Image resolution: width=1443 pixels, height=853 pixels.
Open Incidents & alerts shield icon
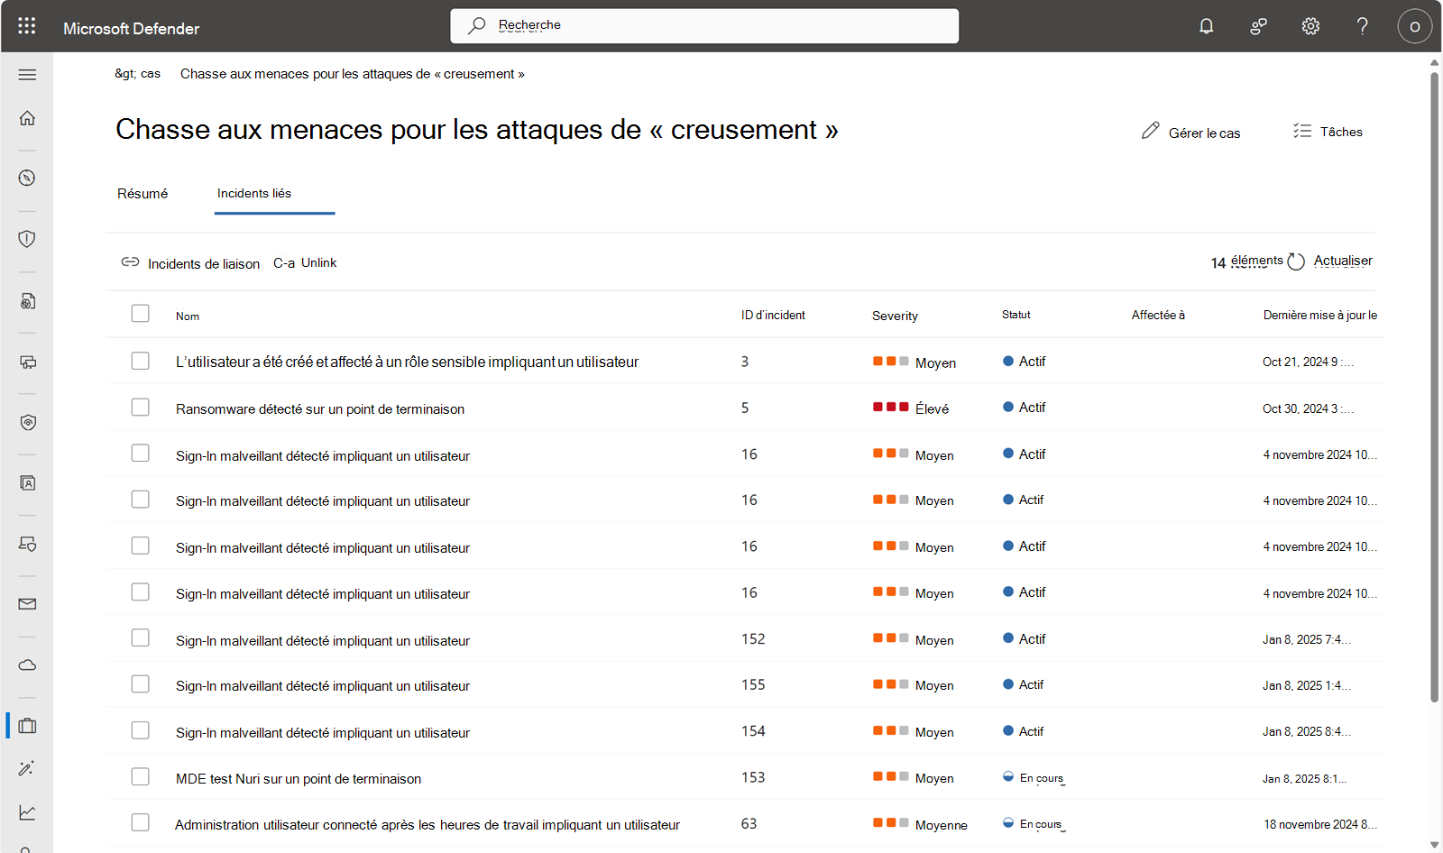(x=26, y=239)
